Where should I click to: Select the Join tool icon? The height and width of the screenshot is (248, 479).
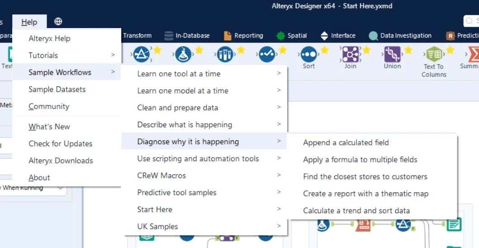tap(351, 54)
